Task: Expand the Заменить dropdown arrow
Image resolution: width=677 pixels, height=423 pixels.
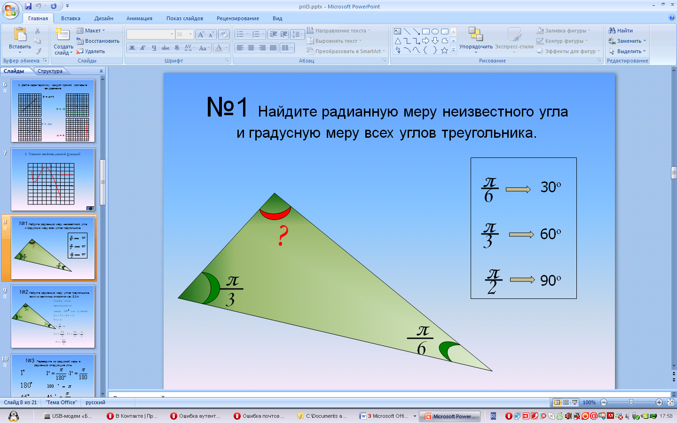Action: [x=645, y=41]
